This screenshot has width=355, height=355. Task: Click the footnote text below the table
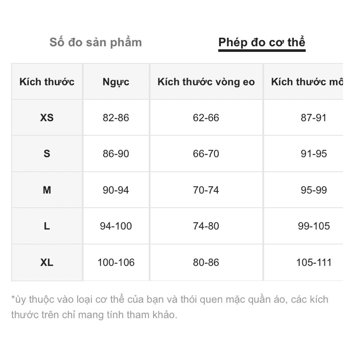[170, 307]
